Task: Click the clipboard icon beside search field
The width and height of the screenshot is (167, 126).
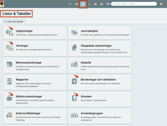Action: pyautogui.click(x=161, y=4)
